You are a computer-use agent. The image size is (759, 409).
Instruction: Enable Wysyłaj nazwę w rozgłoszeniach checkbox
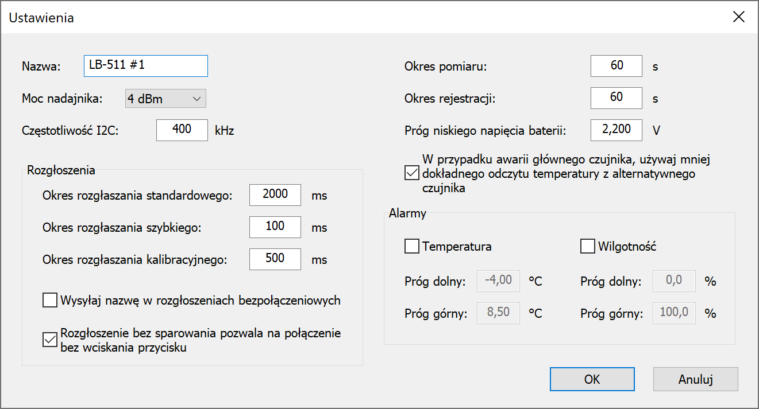(x=50, y=300)
